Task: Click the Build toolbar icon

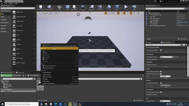Action: coord(109,8)
